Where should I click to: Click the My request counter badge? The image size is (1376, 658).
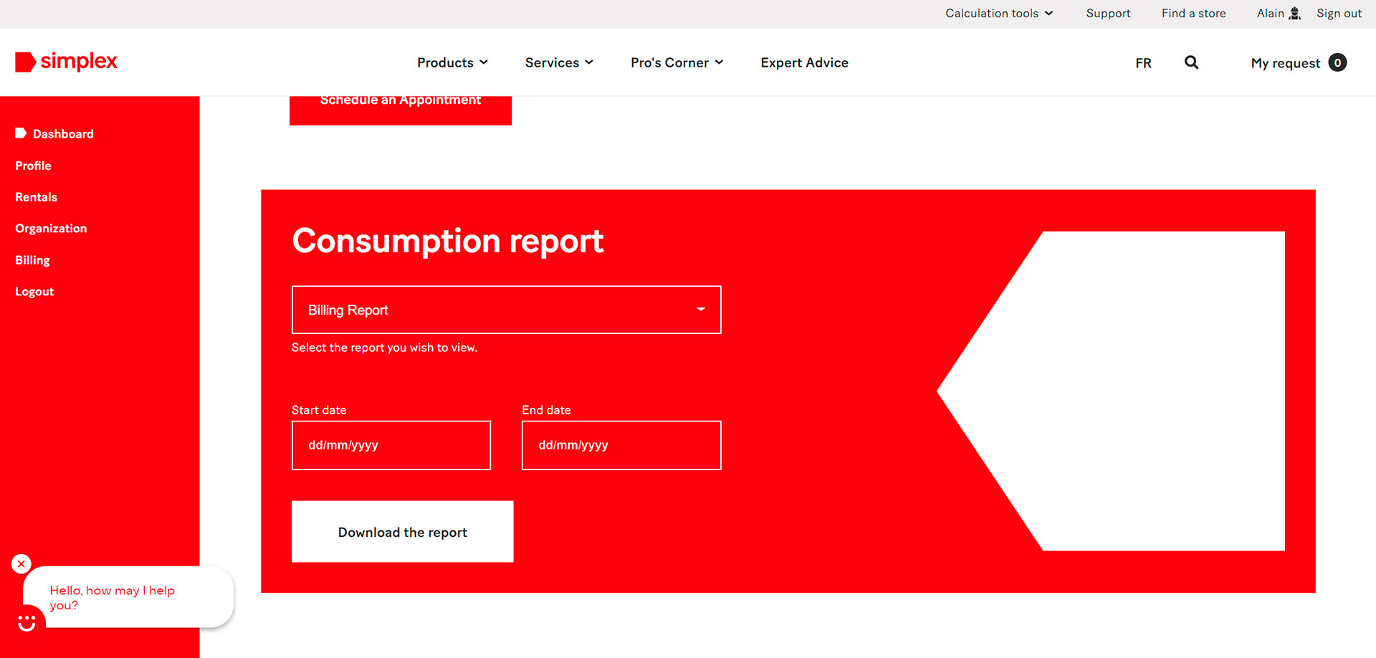[x=1337, y=63]
